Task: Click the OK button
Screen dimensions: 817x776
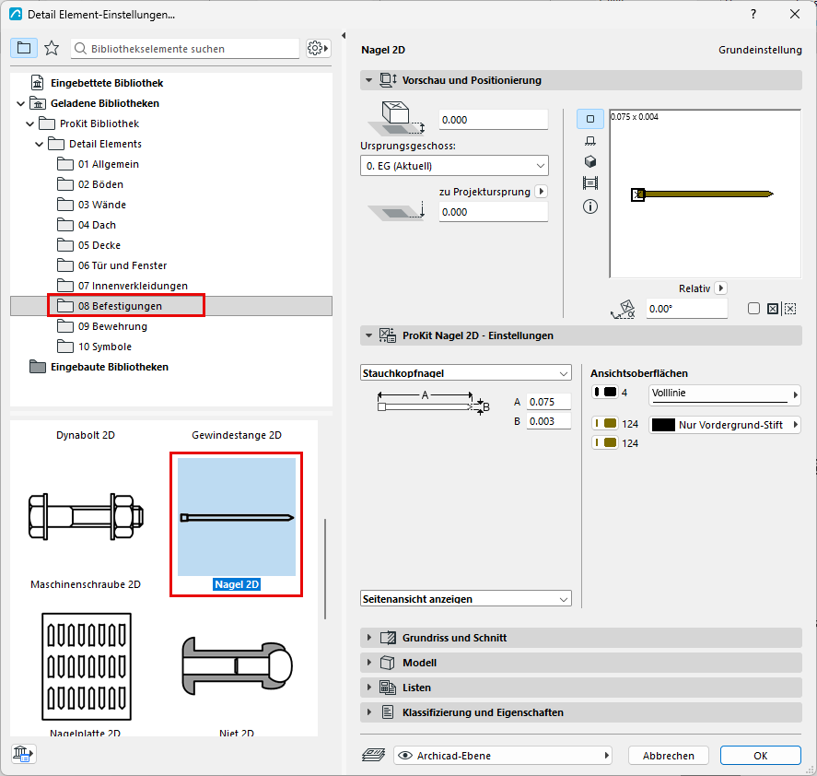Action: [760, 756]
